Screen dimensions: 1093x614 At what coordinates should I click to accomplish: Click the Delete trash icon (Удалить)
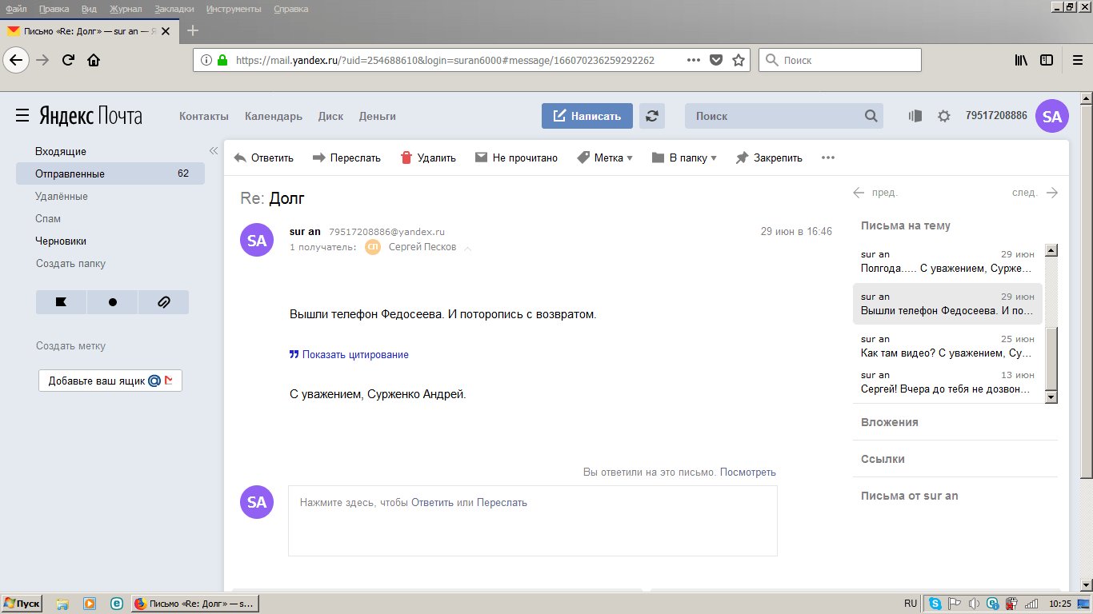(x=406, y=157)
